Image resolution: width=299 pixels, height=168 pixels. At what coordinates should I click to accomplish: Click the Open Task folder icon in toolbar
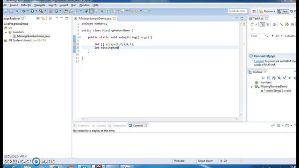tap(71, 11)
